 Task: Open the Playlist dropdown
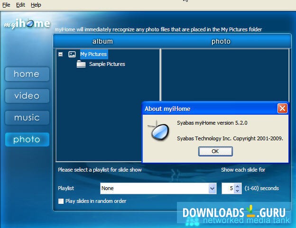pos(158,188)
